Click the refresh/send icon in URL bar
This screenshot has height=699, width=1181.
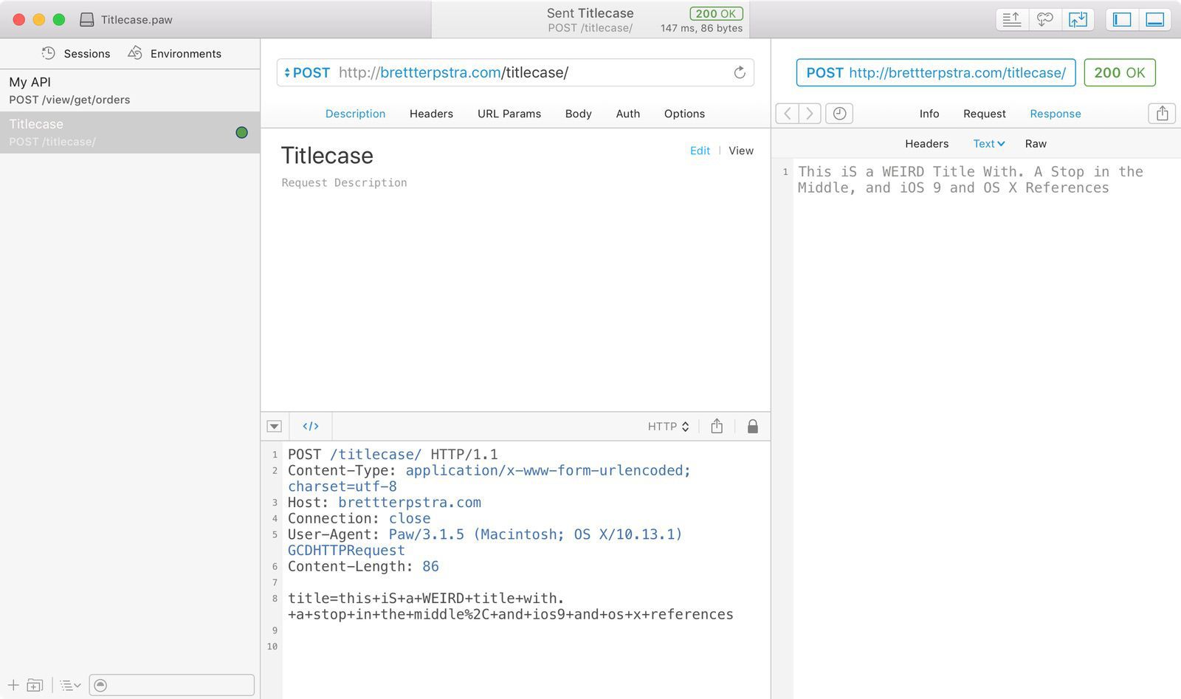coord(739,72)
